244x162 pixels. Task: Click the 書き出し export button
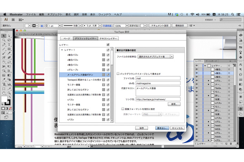coord(161,128)
